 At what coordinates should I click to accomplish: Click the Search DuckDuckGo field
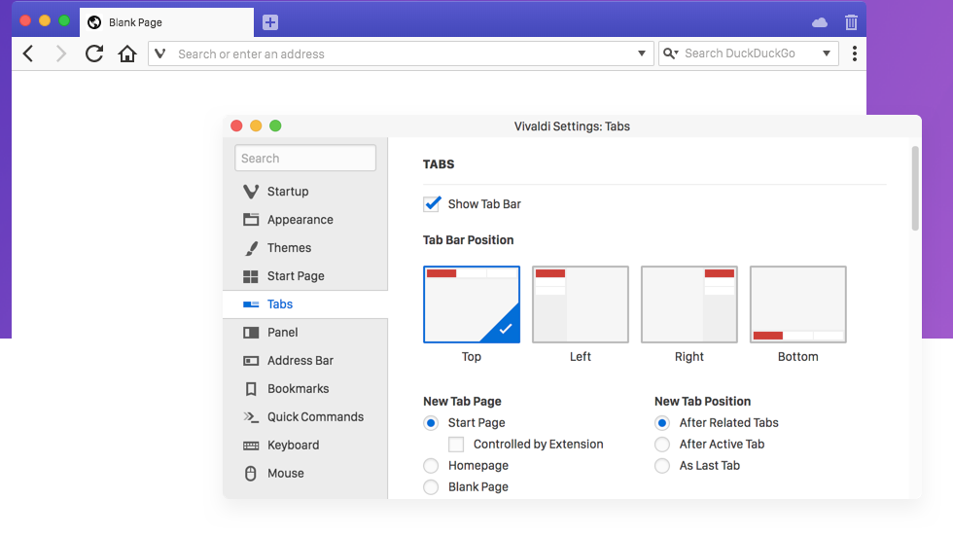tap(749, 54)
